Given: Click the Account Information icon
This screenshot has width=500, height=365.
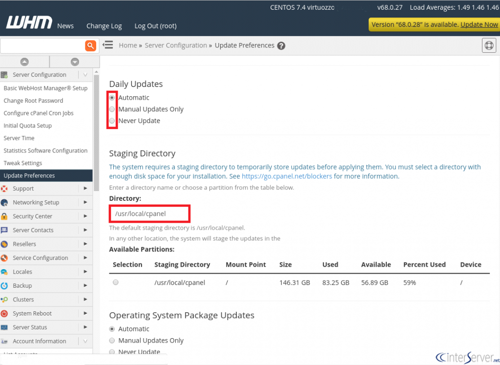Looking at the screenshot, I should 4,341.
